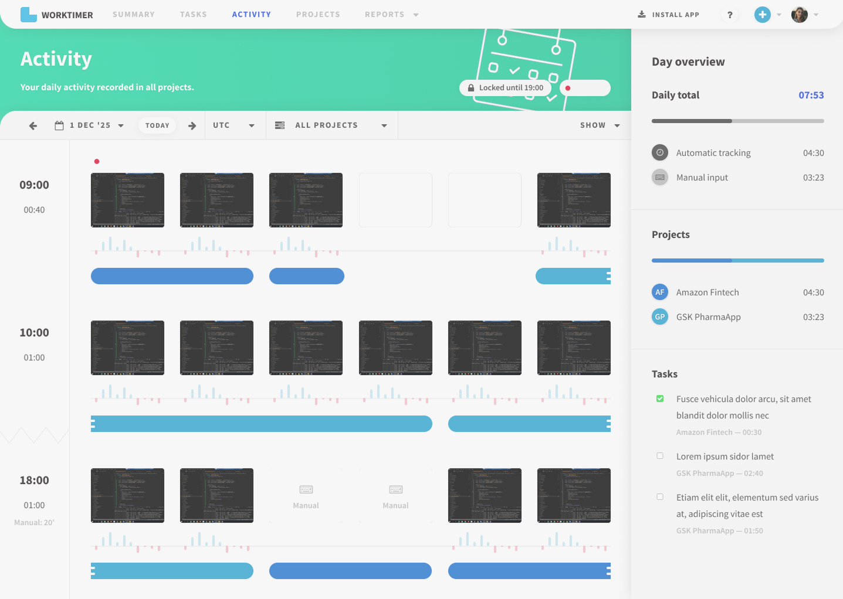This screenshot has width=843, height=599.
Task: Click the blue plus add button
Action: point(762,15)
